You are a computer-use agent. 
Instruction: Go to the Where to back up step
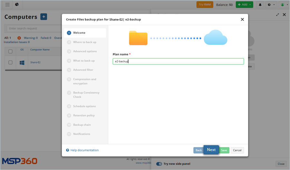coord(84,42)
